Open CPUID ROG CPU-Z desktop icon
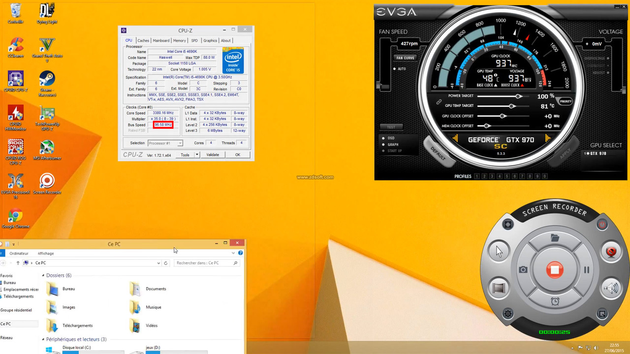The image size is (630, 354). tap(15, 152)
